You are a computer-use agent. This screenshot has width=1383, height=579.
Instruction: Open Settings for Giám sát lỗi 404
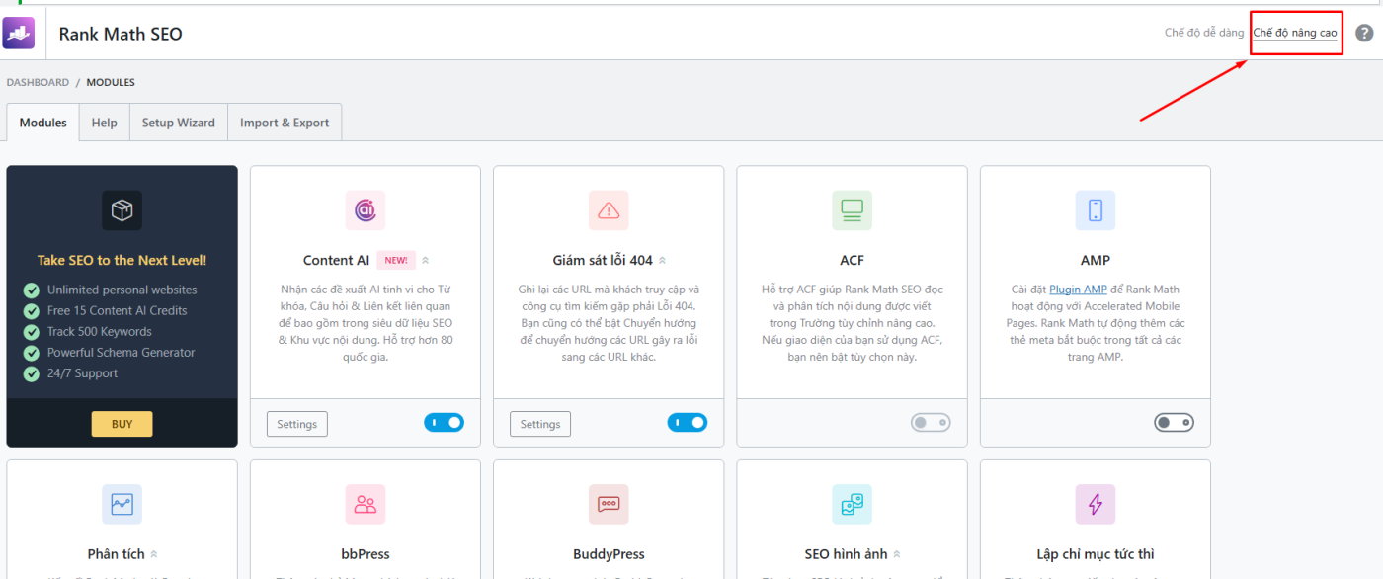540,424
